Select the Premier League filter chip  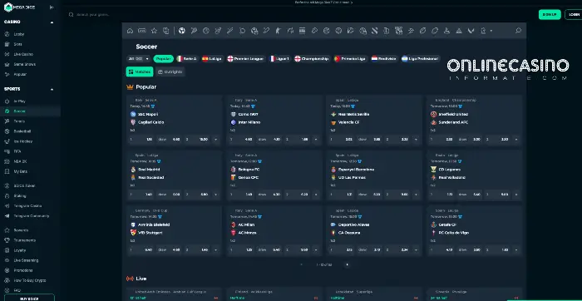tap(246, 59)
